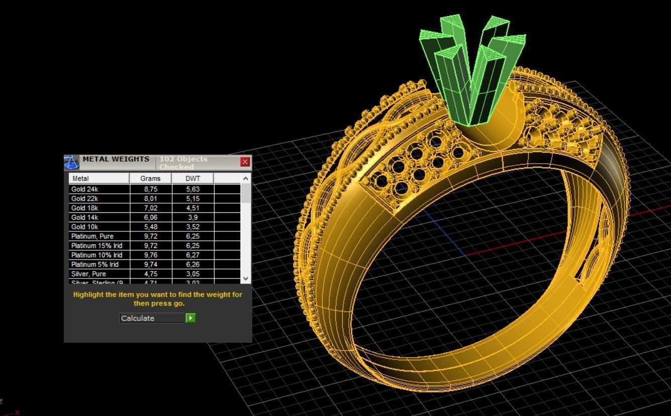Click the 6,27 DWT cell
The width and height of the screenshot is (671, 416).
tap(193, 255)
